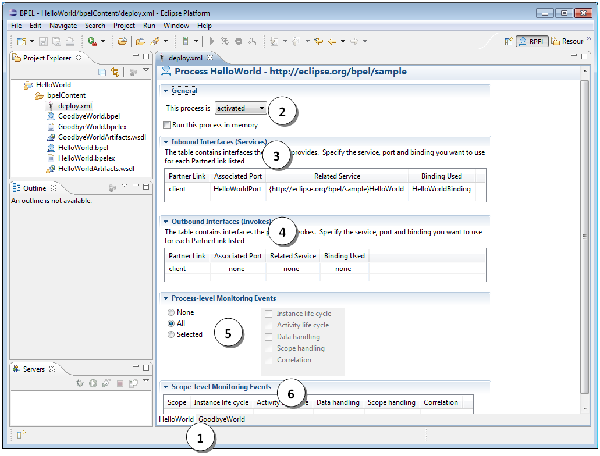Click the Resume play toolbar icon
This screenshot has width=600, height=456.
coord(212,41)
